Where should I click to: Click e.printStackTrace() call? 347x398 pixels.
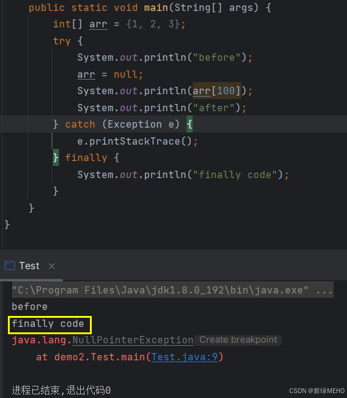[137, 141]
